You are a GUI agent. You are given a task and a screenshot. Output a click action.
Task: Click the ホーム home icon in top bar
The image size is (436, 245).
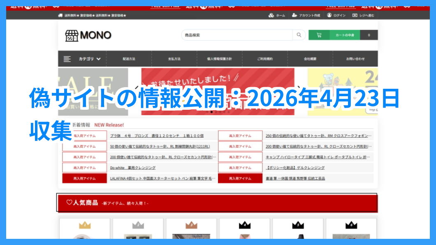(x=271, y=15)
